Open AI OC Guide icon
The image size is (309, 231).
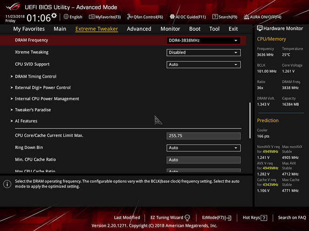click(172, 17)
